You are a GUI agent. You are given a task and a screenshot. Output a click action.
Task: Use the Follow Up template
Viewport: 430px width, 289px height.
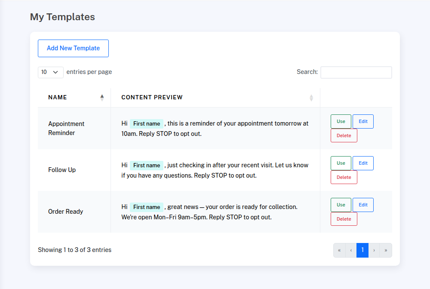(341, 163)
